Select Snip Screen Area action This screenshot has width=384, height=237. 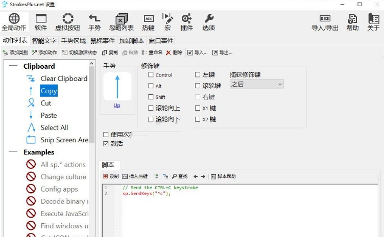click(64, 140)
